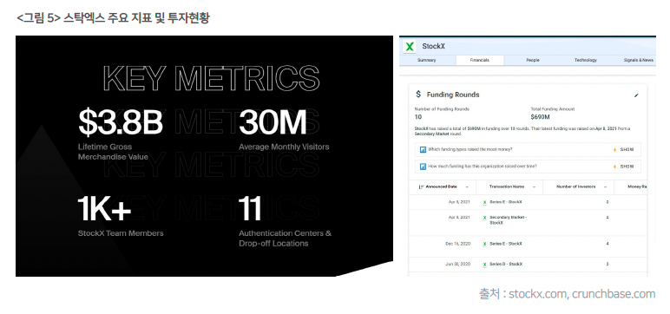This screenshot has height=314, width=670.
Task: Click chart icon beside 'How much funding' question
Action: pos(423,167)
